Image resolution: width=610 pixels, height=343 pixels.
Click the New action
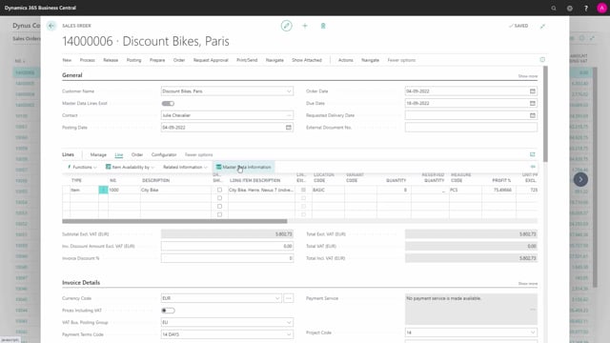coord(67,60)
